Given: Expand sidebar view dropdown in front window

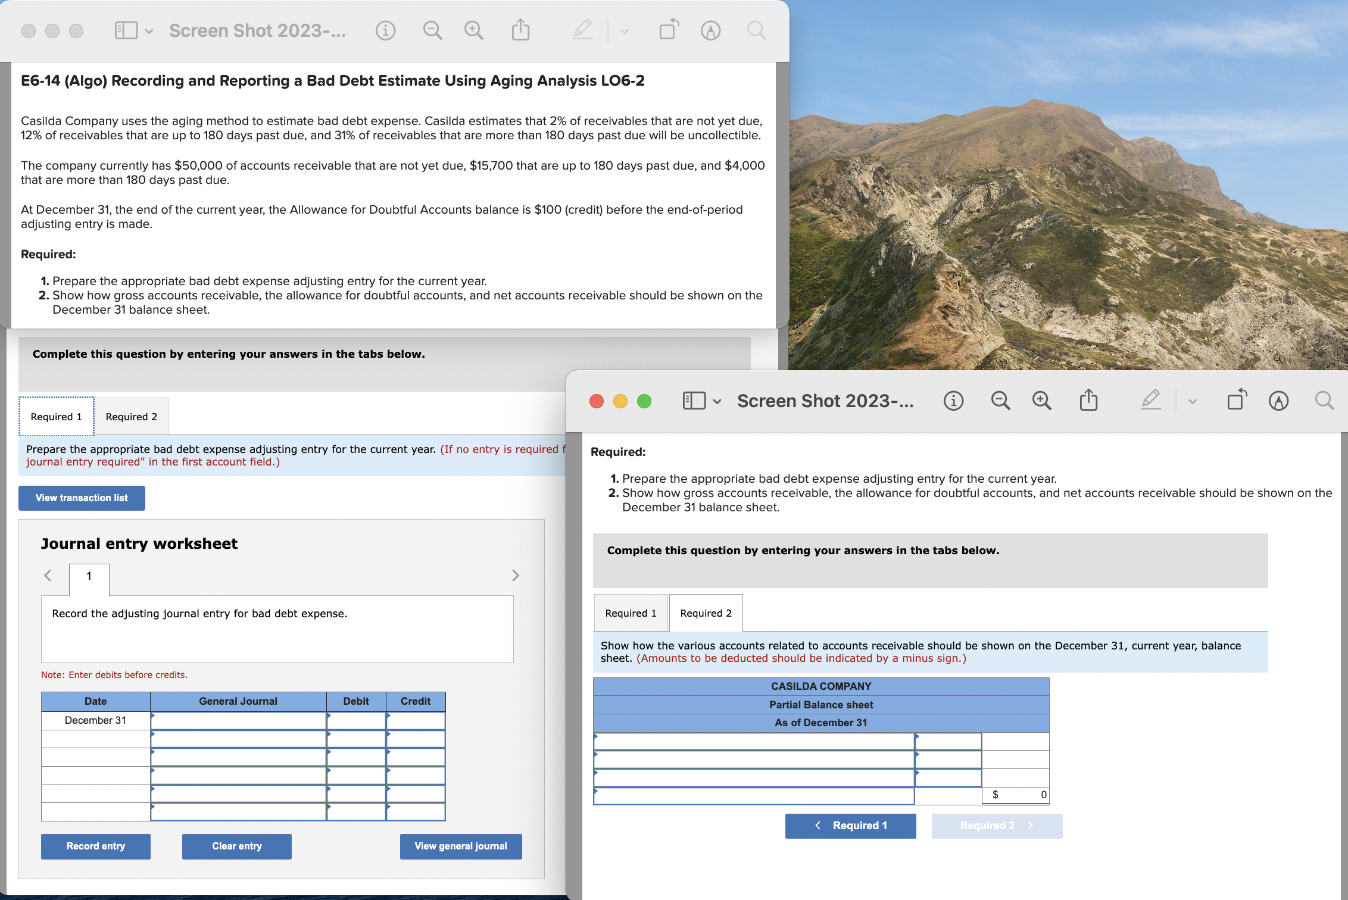Looking at the screenshot, I should tap(717, 401).
